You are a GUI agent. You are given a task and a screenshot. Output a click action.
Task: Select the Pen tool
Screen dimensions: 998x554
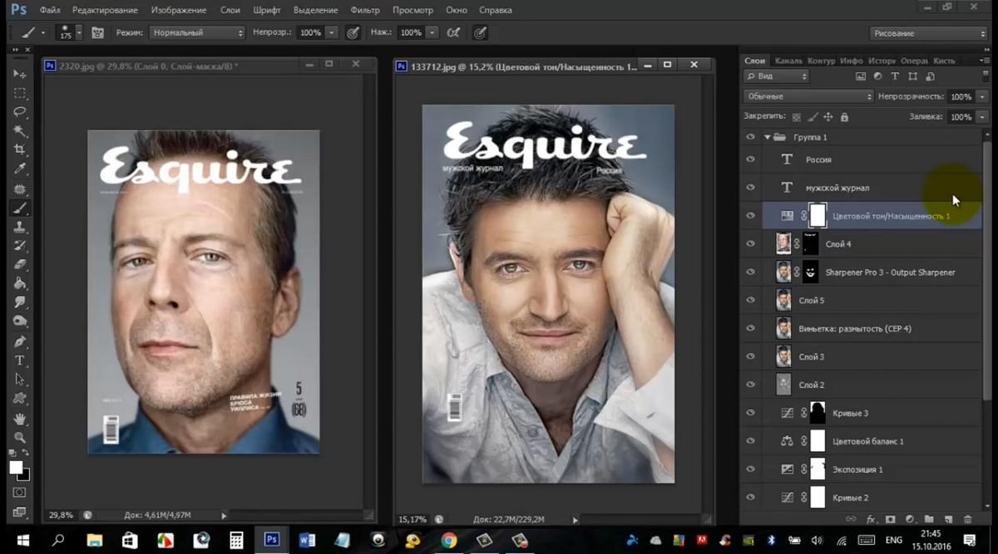[x=20, y=341]
